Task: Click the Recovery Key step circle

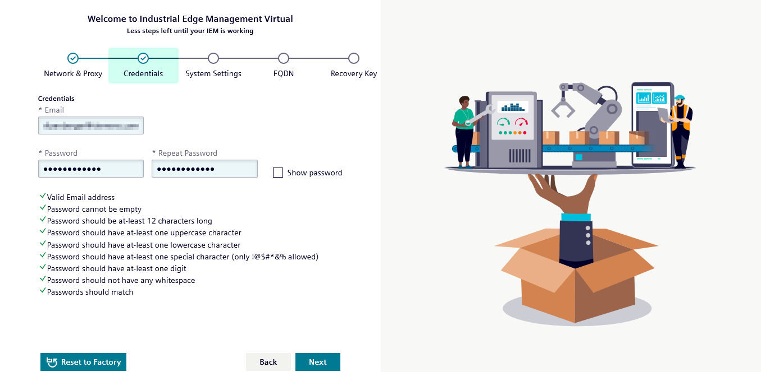Action: click(354, 58)
